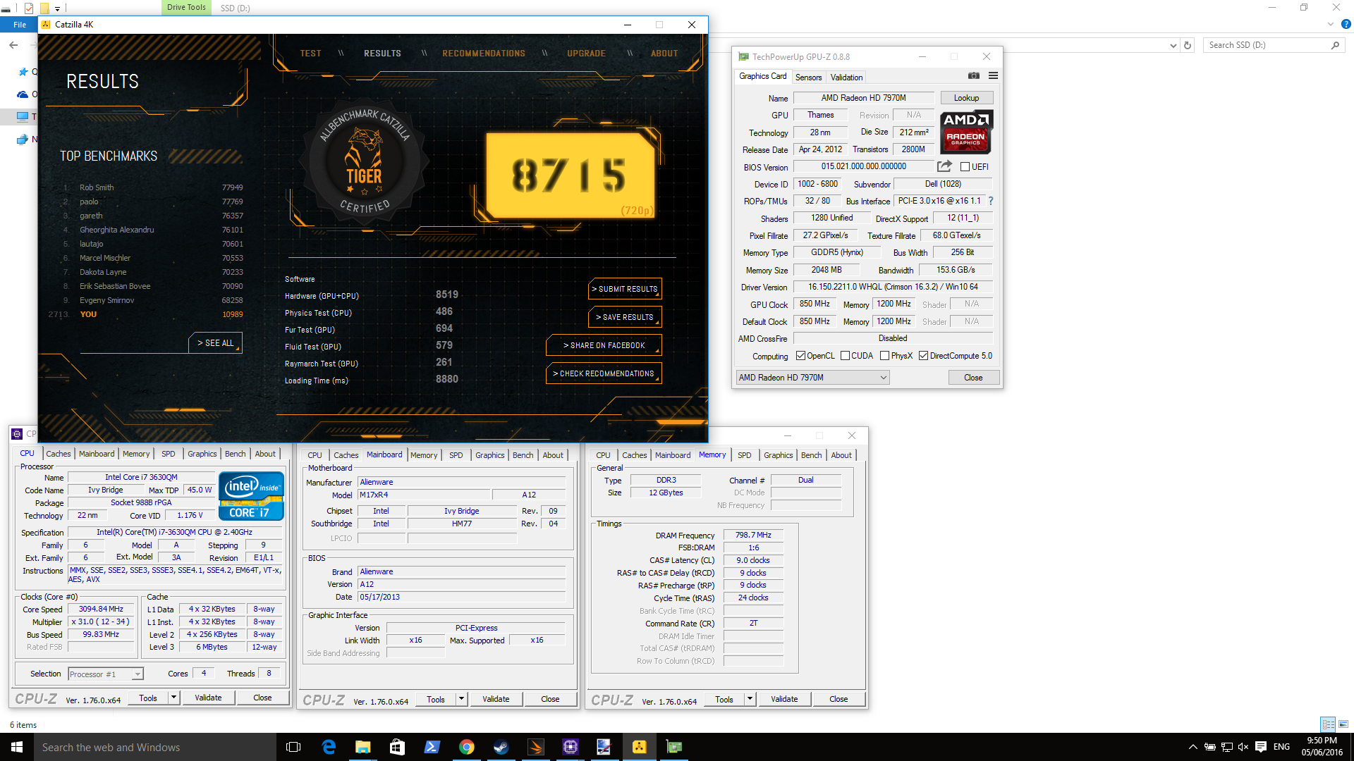
Task: Click the battery power tray icon
Action: click(1209, 747)
